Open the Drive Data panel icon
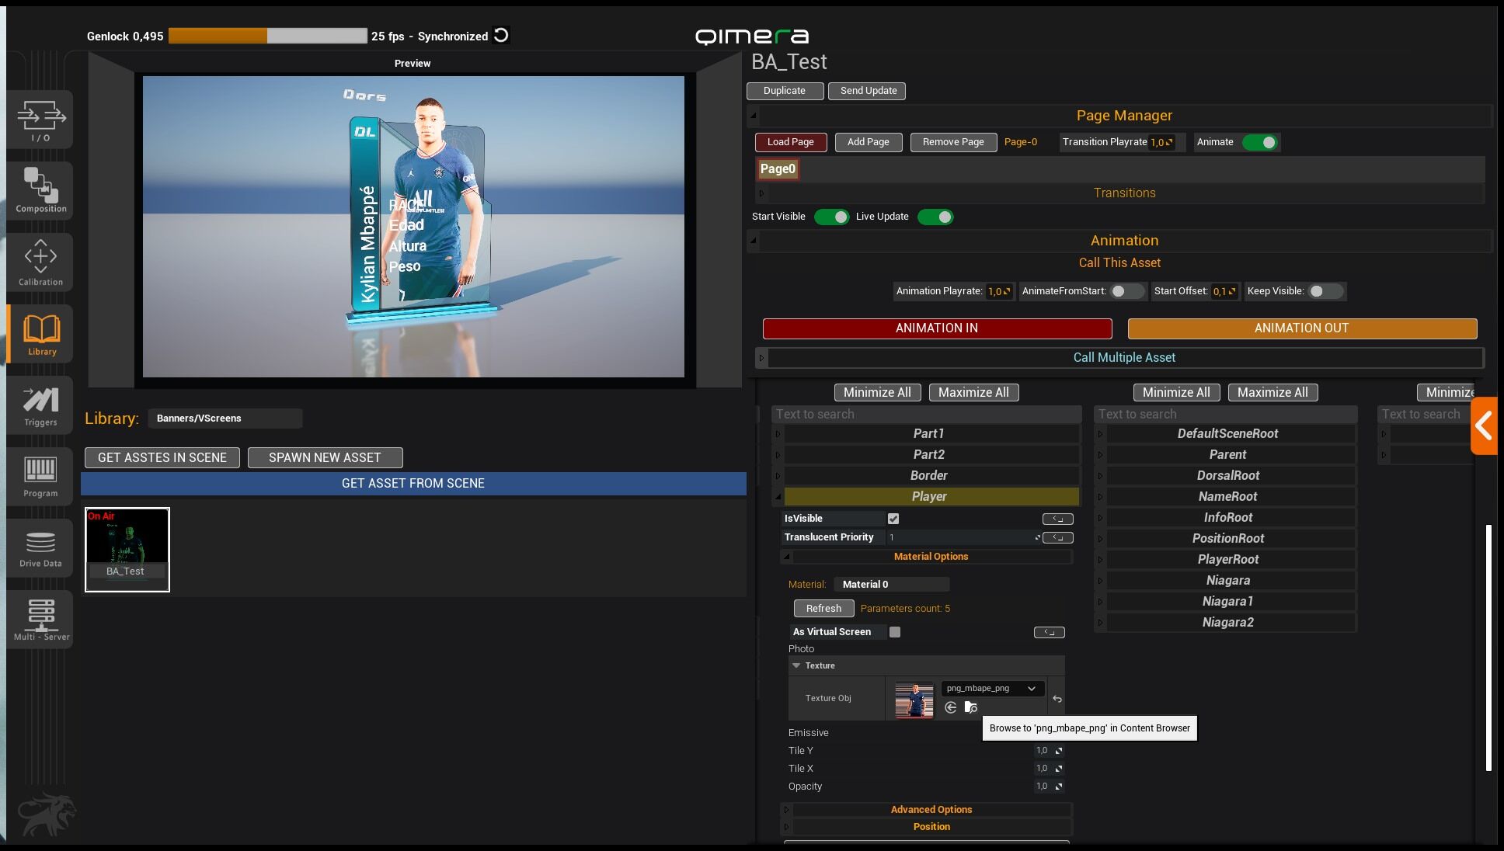1504x851 pixels. point(40,547)
